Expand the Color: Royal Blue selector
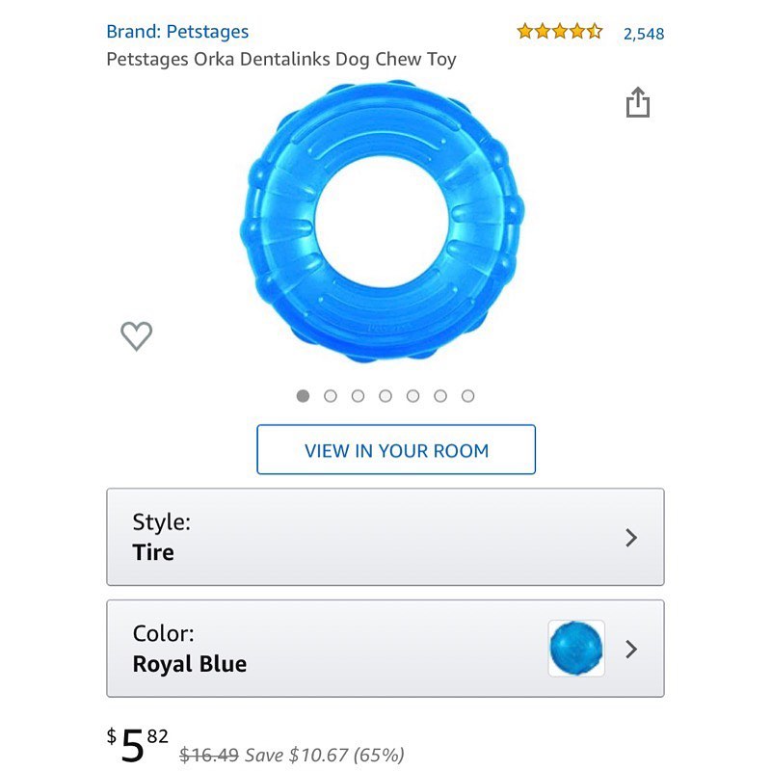This screenshot has width=771, height=771. (385, 649)
